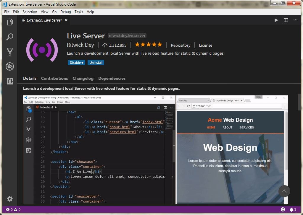The height and width of the screenshot is (215, 303).
Task: Switch to the Changelog tab
Action: coord(83,78)
